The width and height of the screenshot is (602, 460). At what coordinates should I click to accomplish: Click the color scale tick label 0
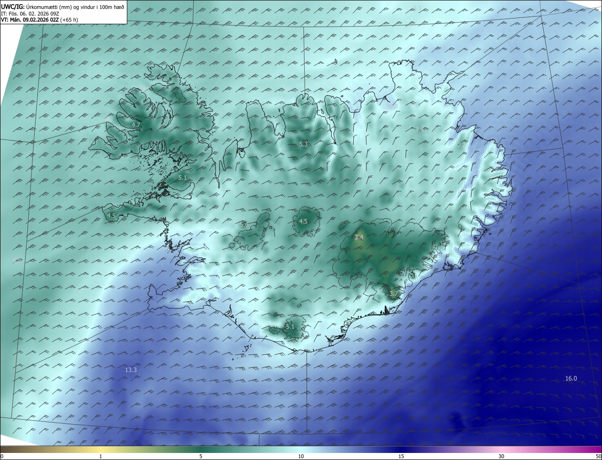point(2,456)
